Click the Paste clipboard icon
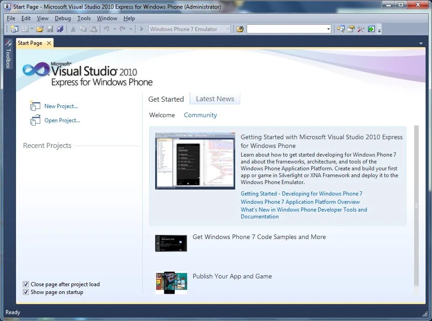 [x=93, y=29]
